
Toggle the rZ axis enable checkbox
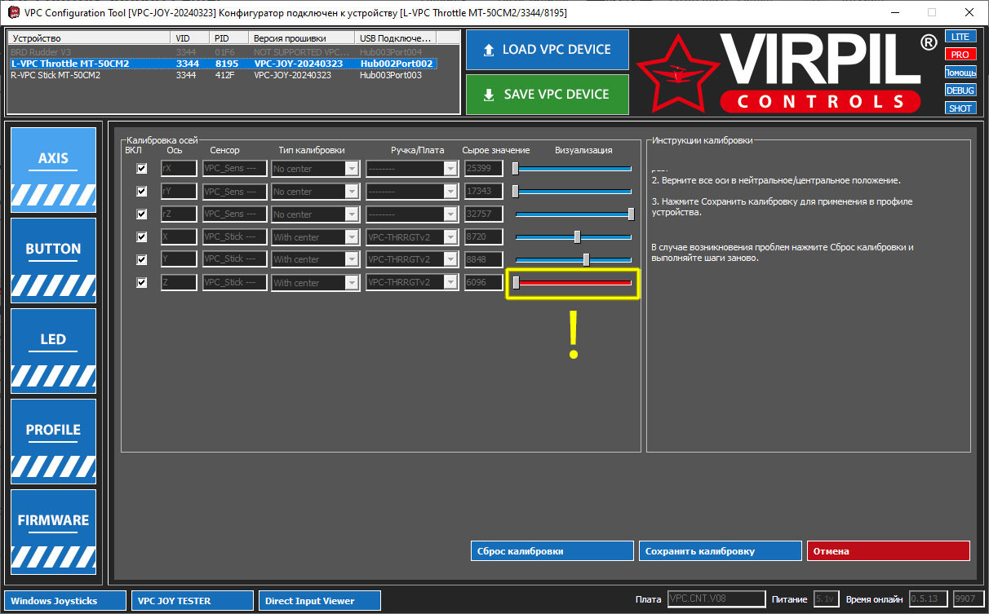click(x=142, y=214)
